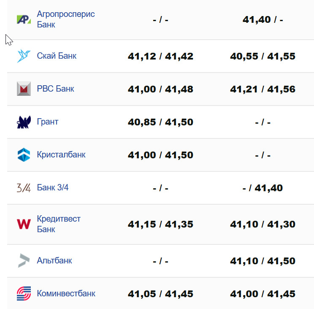Click the Агропросперис Банк logo icon
314x309 pixels.
pyautogui.click(x=24, y=19)
